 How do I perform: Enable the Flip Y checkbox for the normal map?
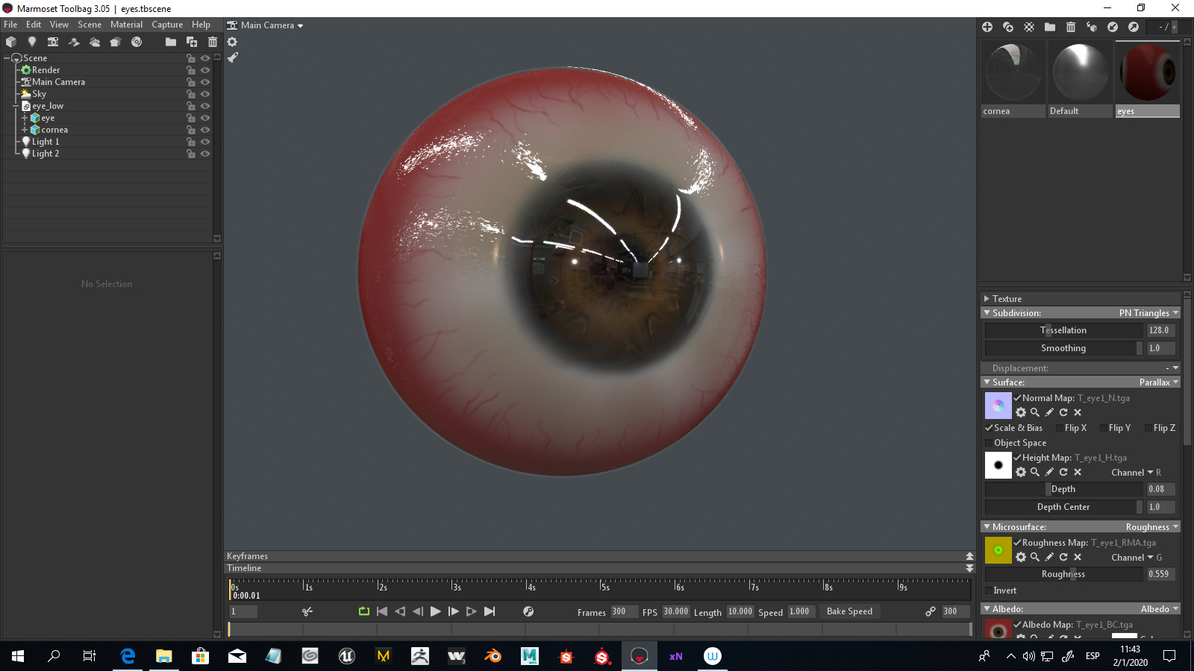pyautogui.click(x=1104, y=427)
